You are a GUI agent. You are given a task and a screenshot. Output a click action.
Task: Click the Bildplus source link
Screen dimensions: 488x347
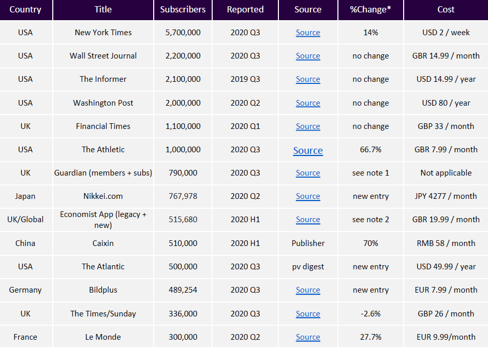308,290
